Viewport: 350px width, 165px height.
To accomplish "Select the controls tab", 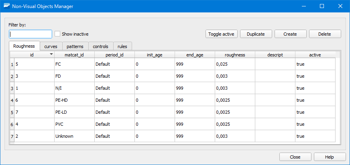I will [x=100, y=46].
